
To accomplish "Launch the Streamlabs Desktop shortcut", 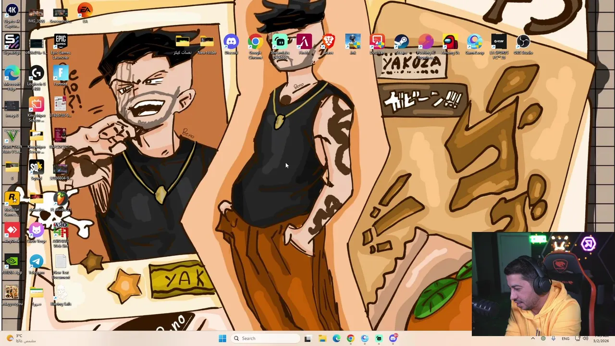I will coord(280,47).
